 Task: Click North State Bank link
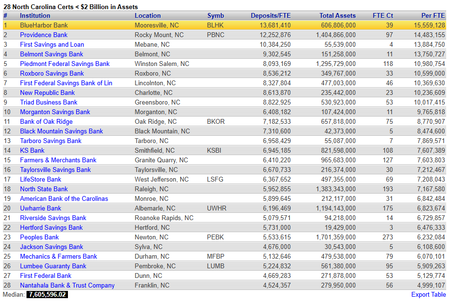[44, 189]
